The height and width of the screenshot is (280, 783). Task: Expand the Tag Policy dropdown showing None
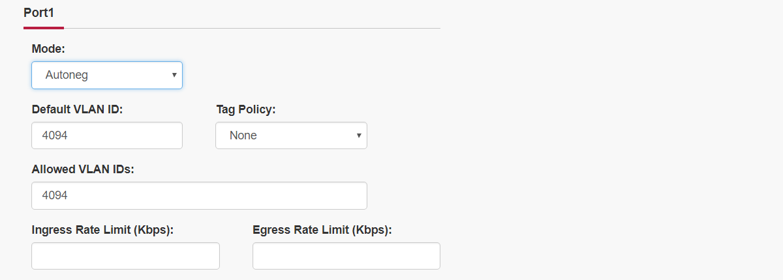pos(291,135)
